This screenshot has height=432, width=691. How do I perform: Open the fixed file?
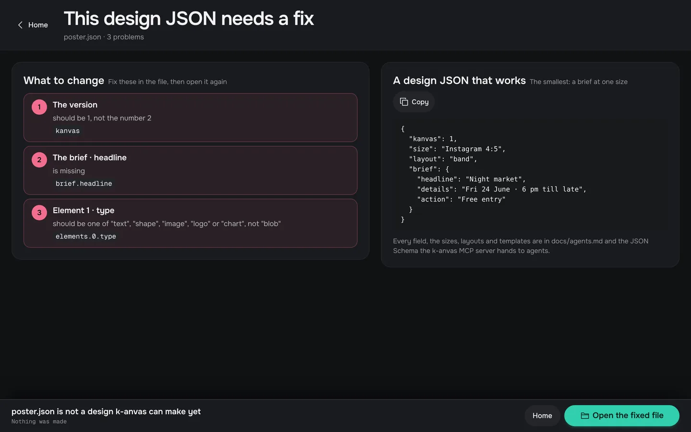click(622, 416)
